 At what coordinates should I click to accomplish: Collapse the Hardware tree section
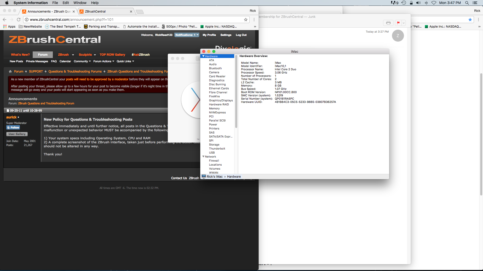(204, 56)
